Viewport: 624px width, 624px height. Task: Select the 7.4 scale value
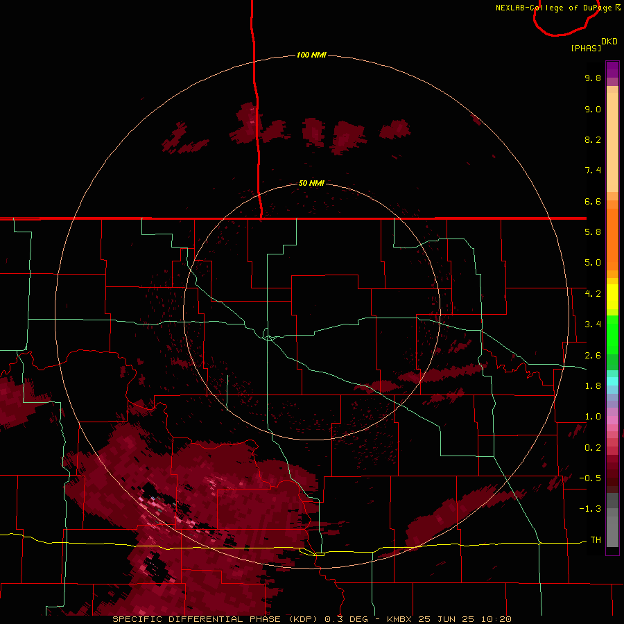(x=593, y=171)
